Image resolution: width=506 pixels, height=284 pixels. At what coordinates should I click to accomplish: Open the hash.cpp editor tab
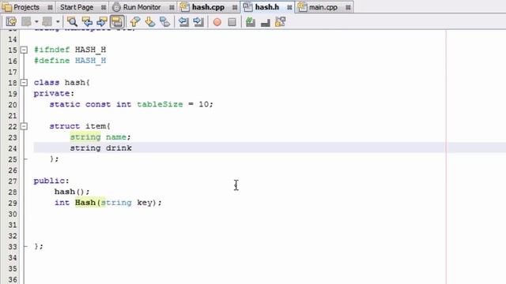(208, 7)
